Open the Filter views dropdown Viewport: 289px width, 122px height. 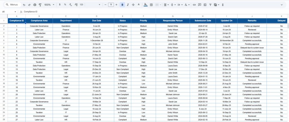coord(216,5)
